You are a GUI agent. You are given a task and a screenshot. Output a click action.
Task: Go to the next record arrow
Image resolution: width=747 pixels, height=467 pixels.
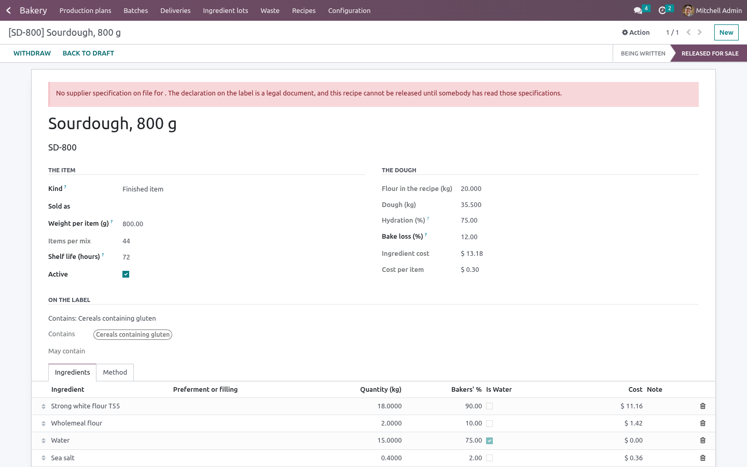click(700, 32)
